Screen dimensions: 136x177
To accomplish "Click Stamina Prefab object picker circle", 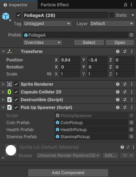I will (131, 137).
